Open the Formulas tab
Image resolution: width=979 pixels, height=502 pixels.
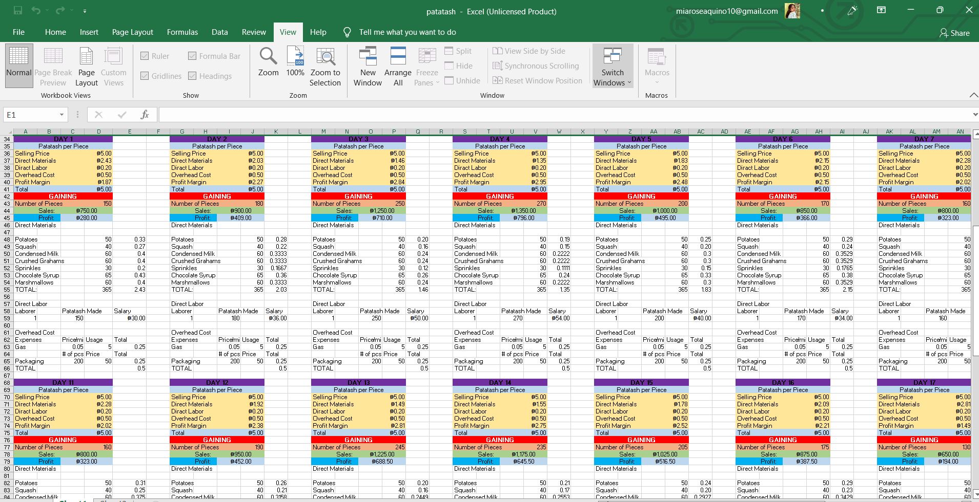182,32
